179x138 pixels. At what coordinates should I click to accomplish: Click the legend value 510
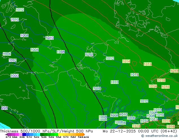29,137
